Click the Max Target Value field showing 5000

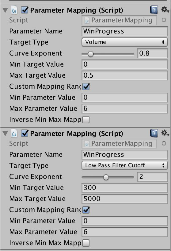point(125,199)
